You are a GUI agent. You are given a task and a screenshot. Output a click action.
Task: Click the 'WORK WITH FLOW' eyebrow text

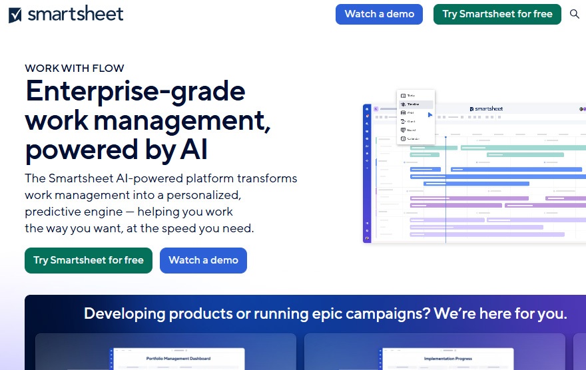tap(75, 69)
